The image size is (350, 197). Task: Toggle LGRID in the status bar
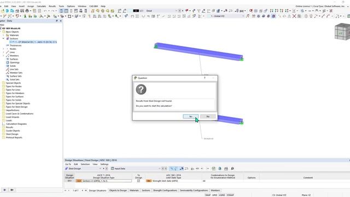222,195
